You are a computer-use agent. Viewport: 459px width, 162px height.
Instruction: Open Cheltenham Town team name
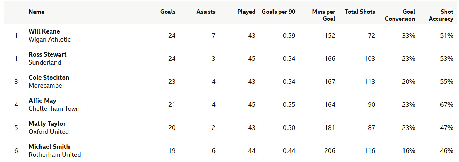coord(54,109)
